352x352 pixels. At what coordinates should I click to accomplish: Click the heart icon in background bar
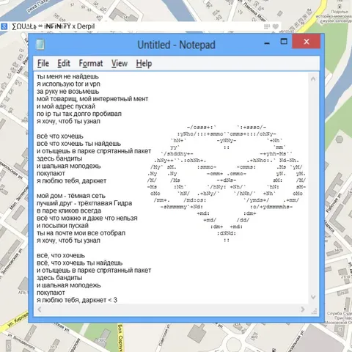276,26
